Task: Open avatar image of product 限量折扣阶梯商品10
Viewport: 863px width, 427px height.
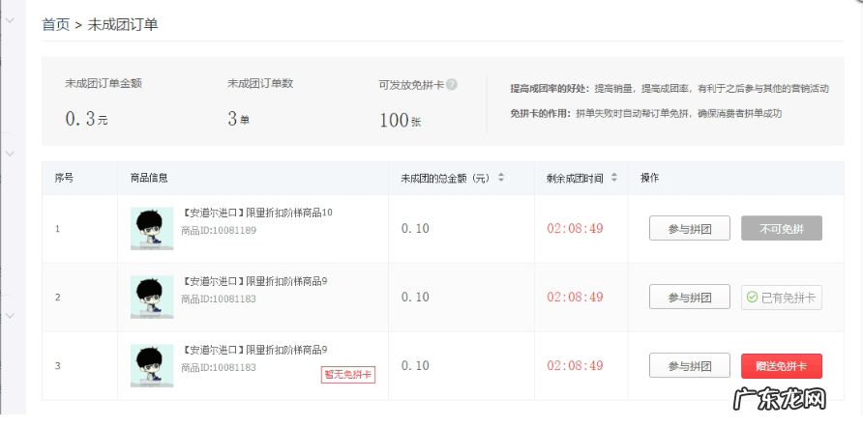Action: pyautogui.click(x=152, y=229)
